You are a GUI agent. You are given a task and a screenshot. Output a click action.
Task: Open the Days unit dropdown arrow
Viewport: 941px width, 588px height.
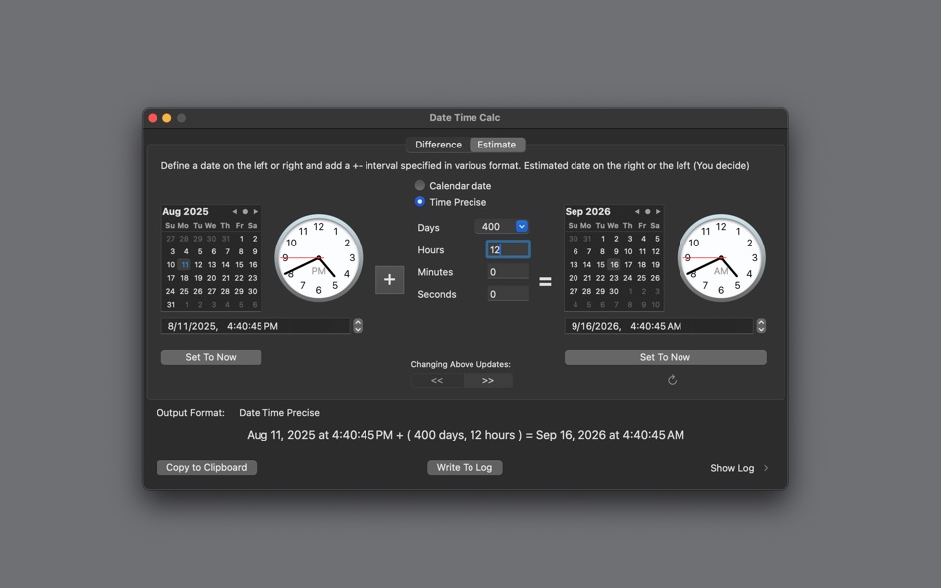click(x=521, y=227)
